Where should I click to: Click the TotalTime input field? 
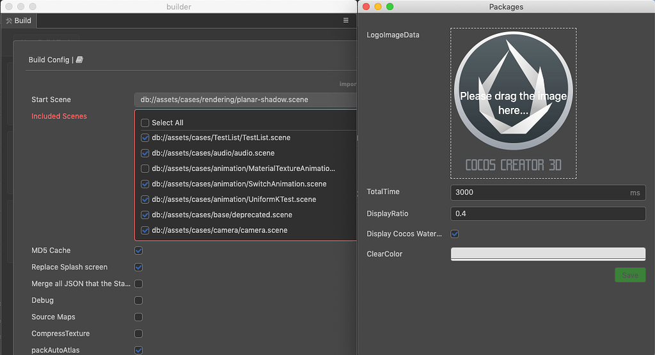tap(548, 192)
